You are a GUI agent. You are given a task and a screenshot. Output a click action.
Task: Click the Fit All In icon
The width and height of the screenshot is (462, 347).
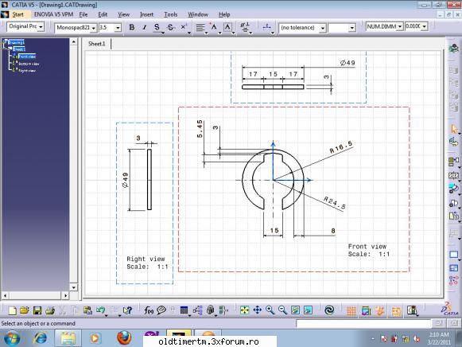pyautogui.click(x=245, y=310)
